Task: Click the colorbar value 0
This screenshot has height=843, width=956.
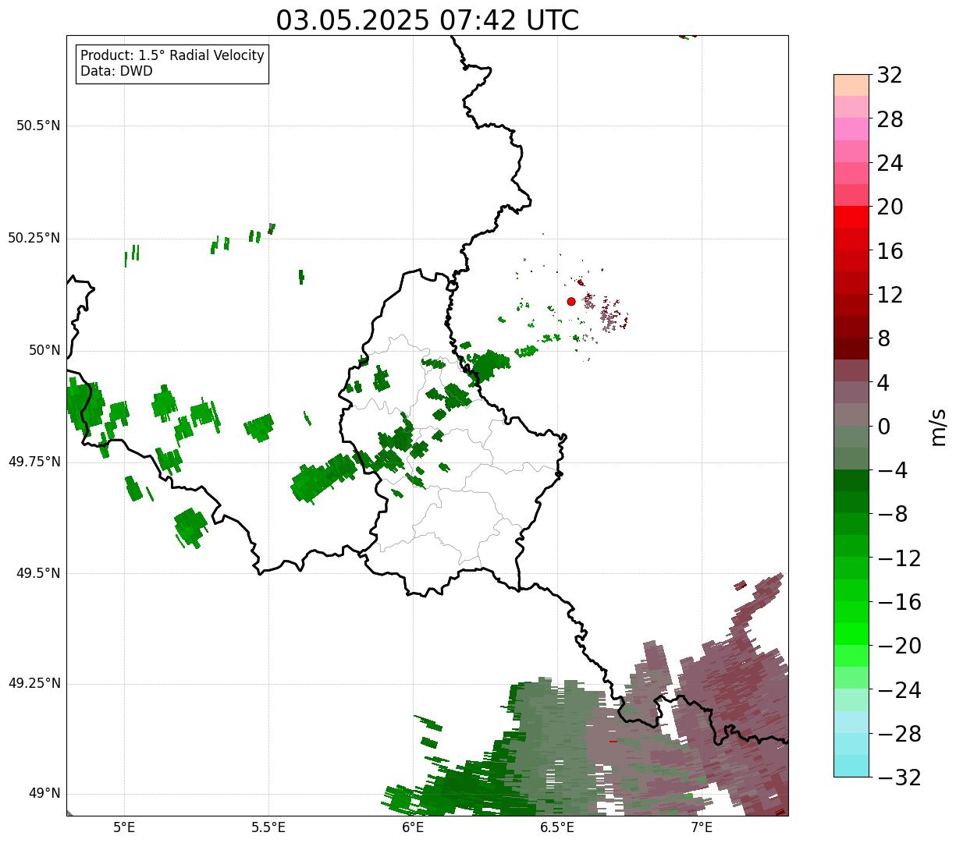Action: tap(883, 427)
